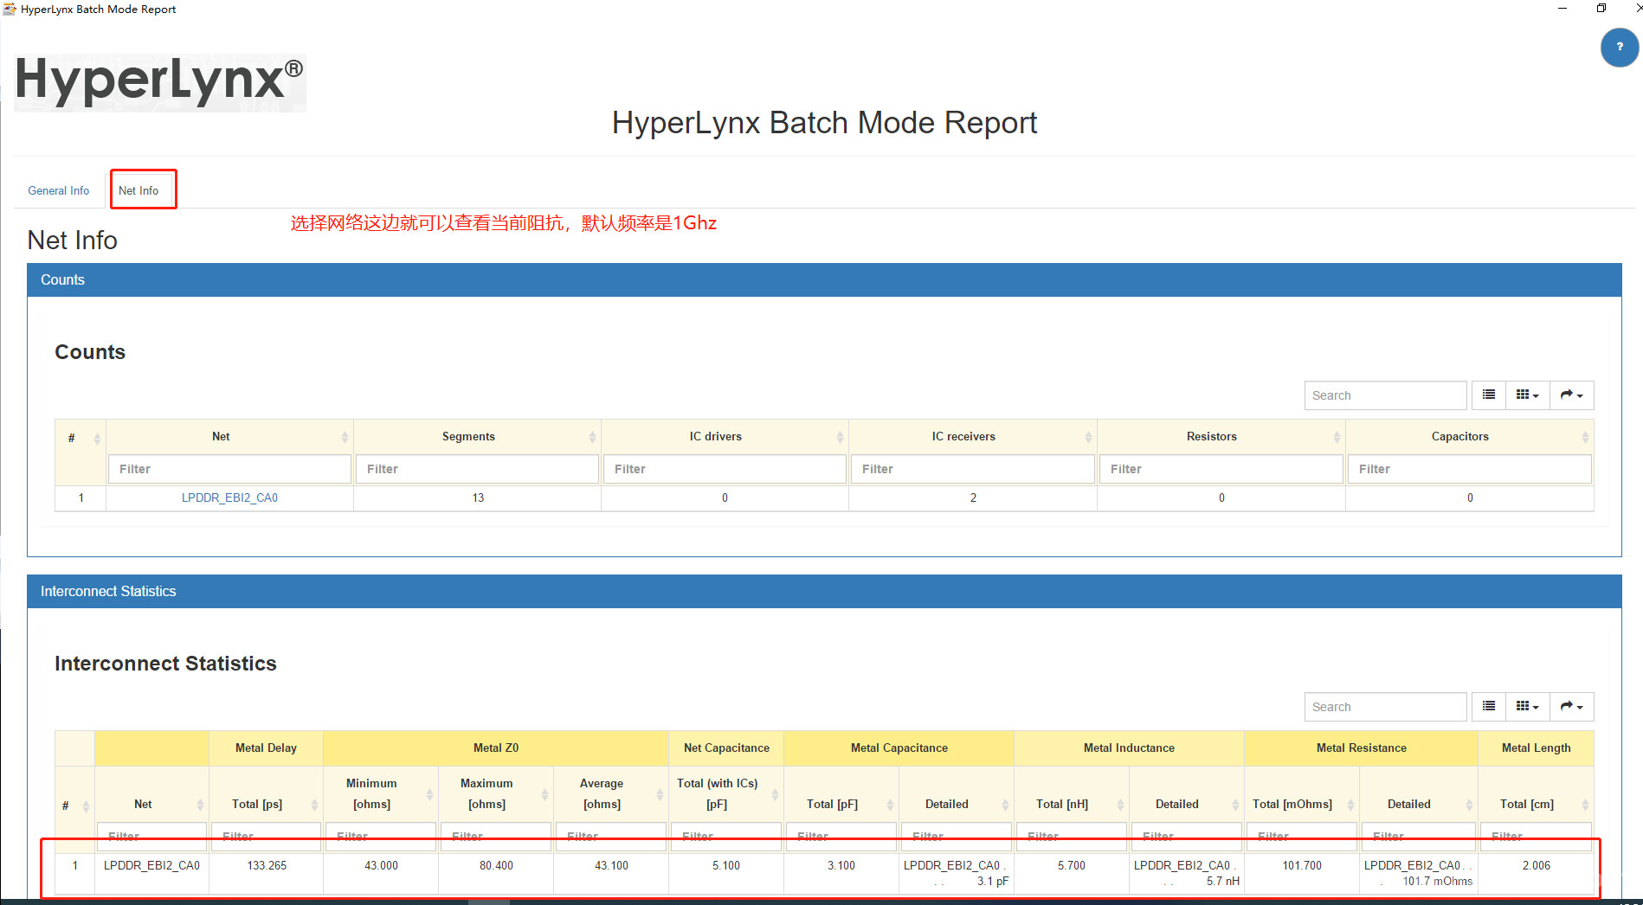Viewport: 1643px width, 905px height.
Task: Open the help question mark button
Action: (1619, 47)
